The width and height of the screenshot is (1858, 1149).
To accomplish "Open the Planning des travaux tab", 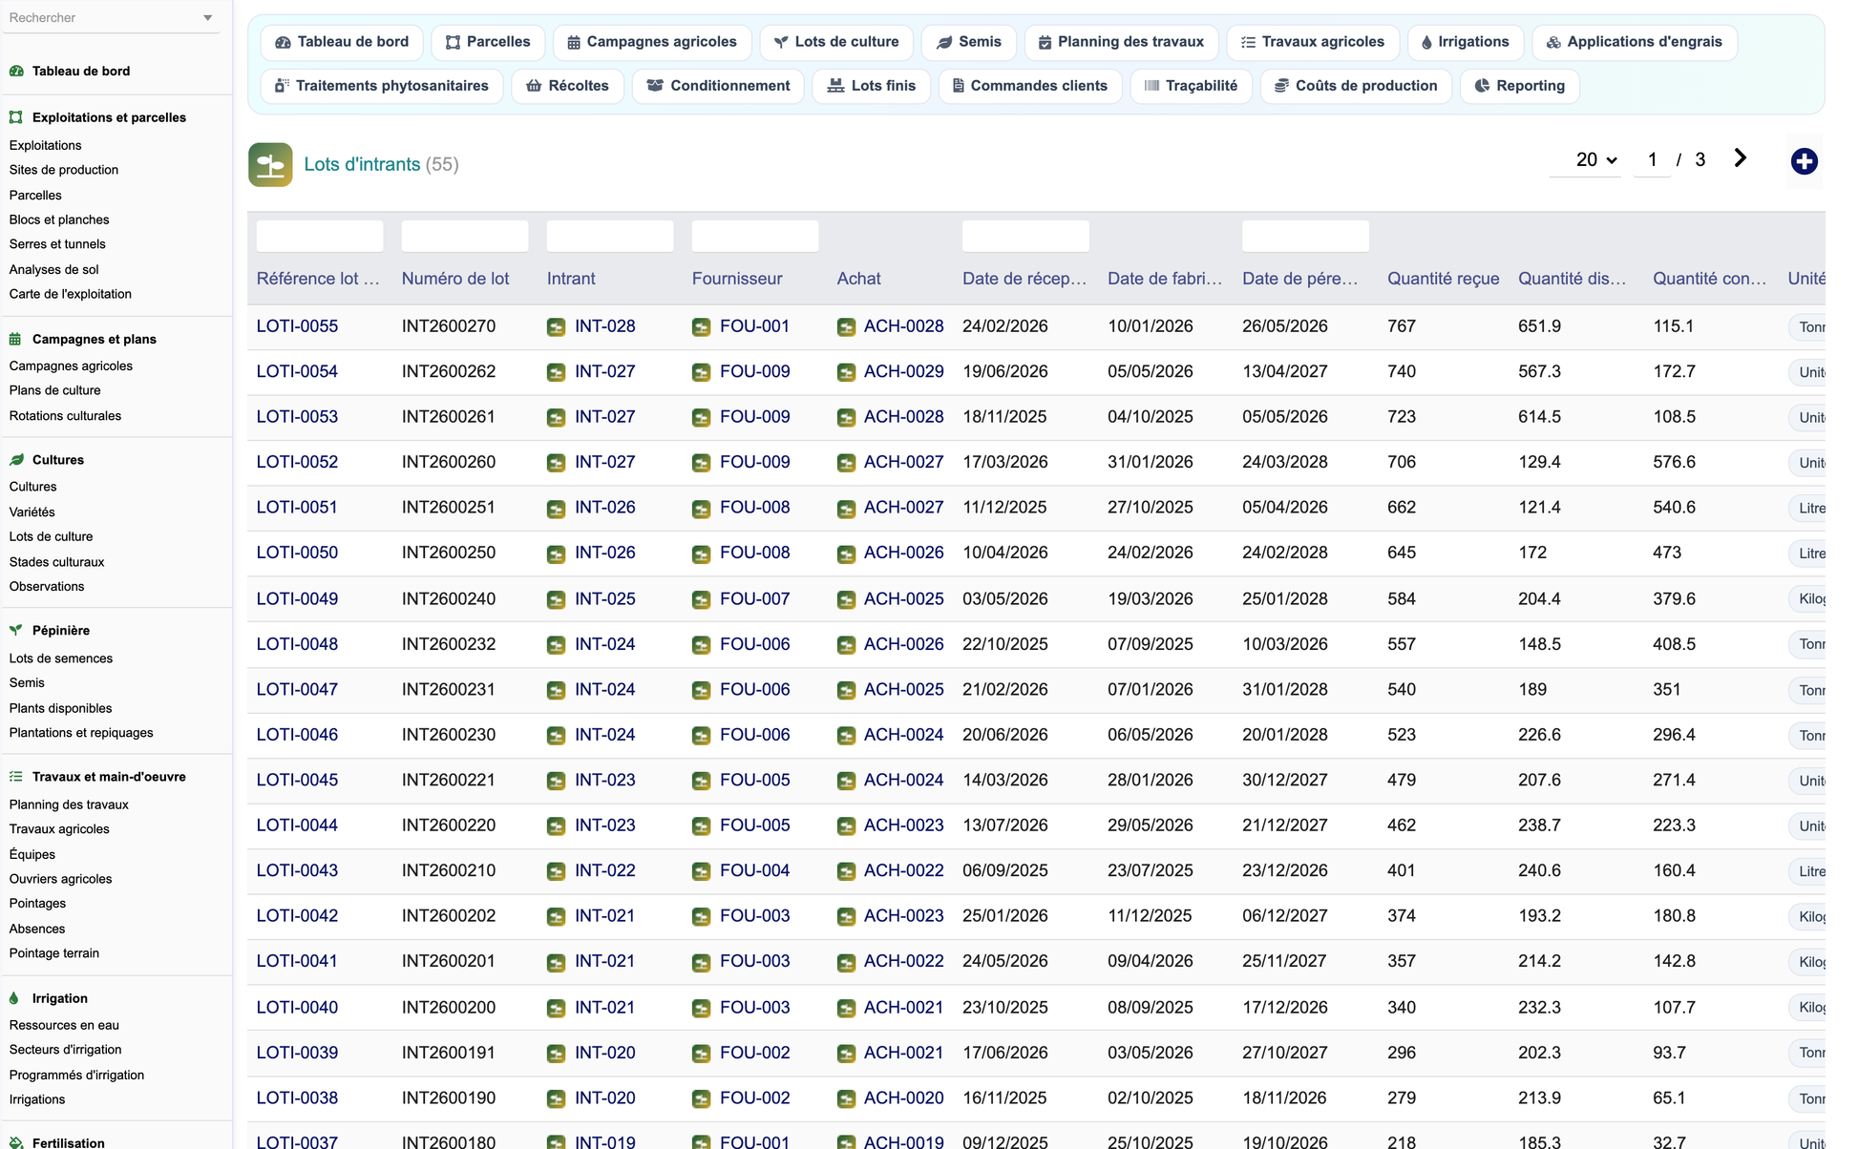I will (1121, 42).
